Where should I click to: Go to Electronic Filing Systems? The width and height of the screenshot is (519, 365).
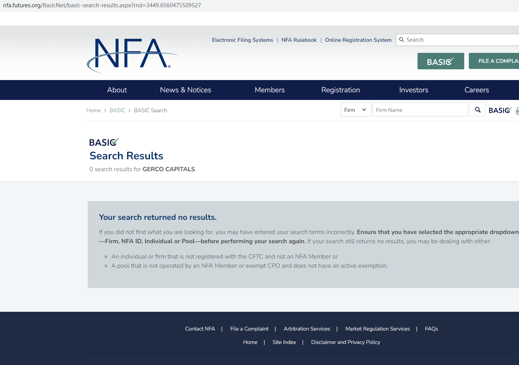coord(242,40)
